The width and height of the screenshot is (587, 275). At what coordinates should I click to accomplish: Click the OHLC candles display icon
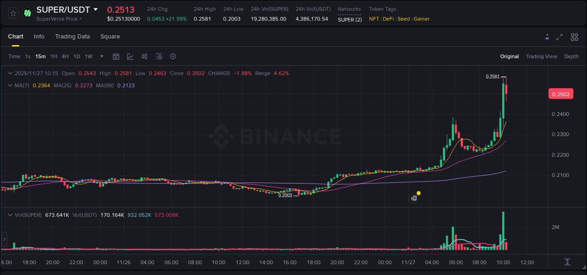[144, 56]
